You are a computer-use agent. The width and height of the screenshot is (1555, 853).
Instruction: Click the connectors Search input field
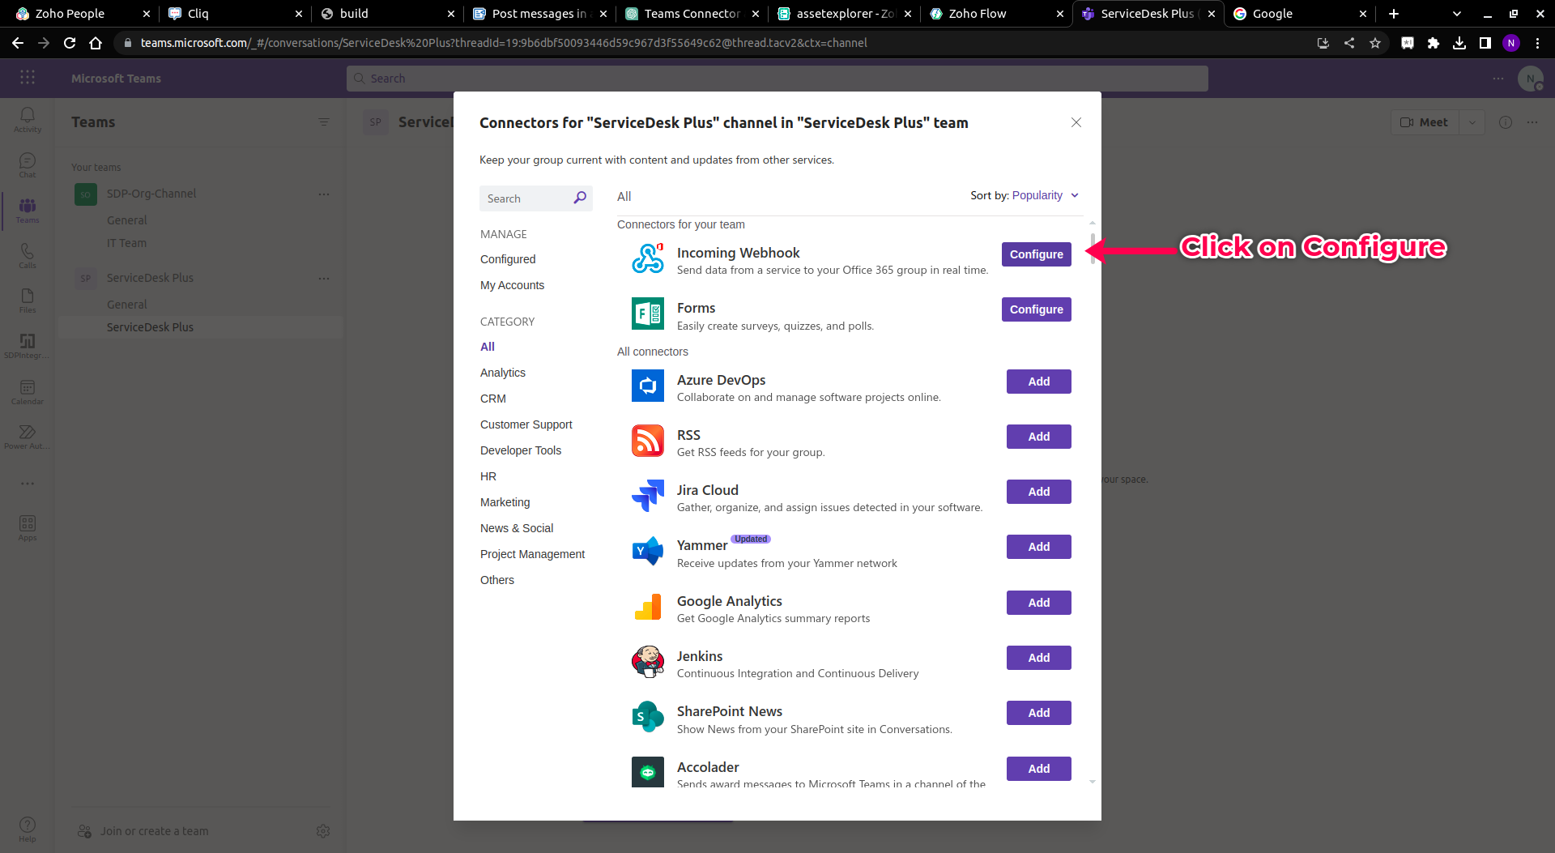click(526, 198)
